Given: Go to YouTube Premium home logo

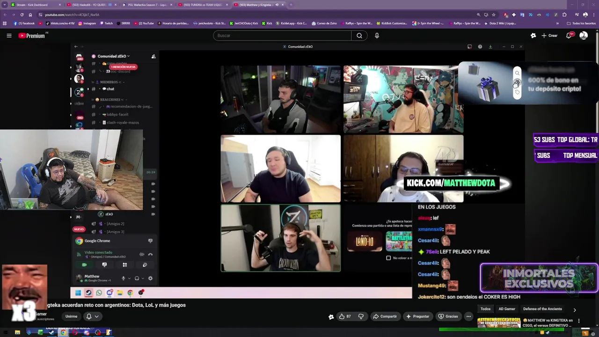Looking at the screenshot, I should pyautogui.click(x=32, y=36).
